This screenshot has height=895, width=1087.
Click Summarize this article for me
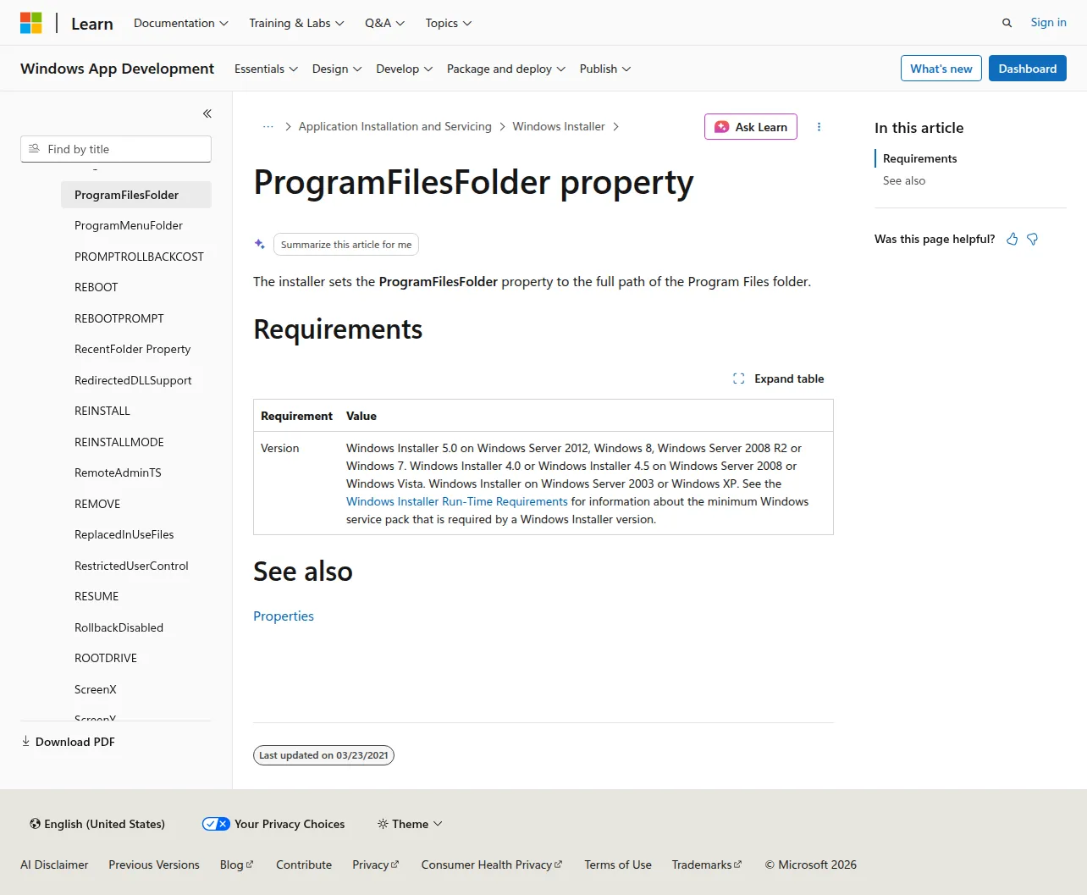point(346,245)
